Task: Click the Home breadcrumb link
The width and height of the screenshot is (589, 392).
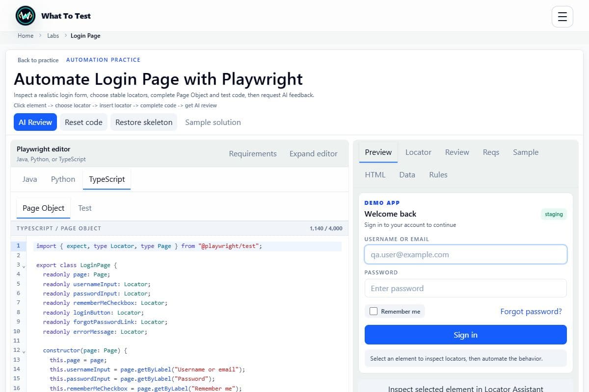Action: pos(26,36)
